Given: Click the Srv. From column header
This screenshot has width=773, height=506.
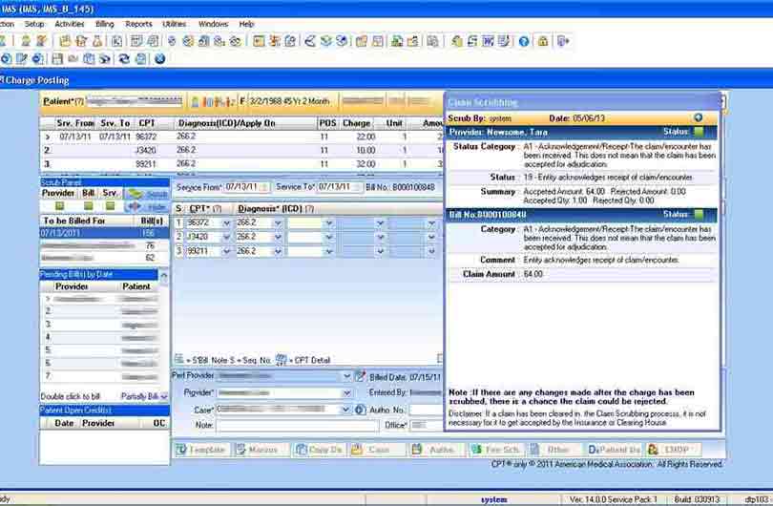Looking at the screenshot, I should (x=75, y=123).
